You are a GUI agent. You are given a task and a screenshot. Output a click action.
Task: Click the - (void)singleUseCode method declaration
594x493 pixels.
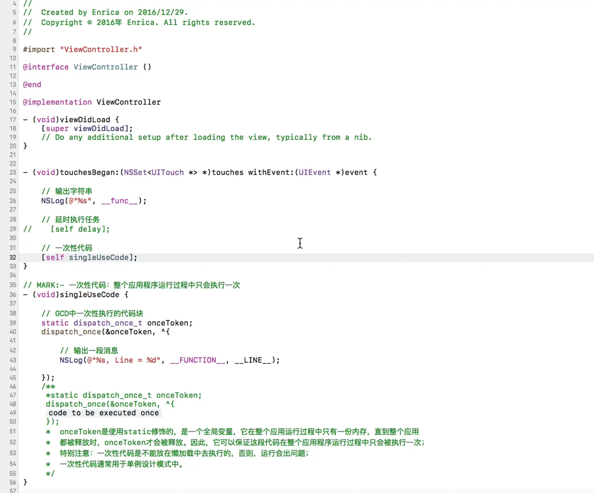click(76, 295)
